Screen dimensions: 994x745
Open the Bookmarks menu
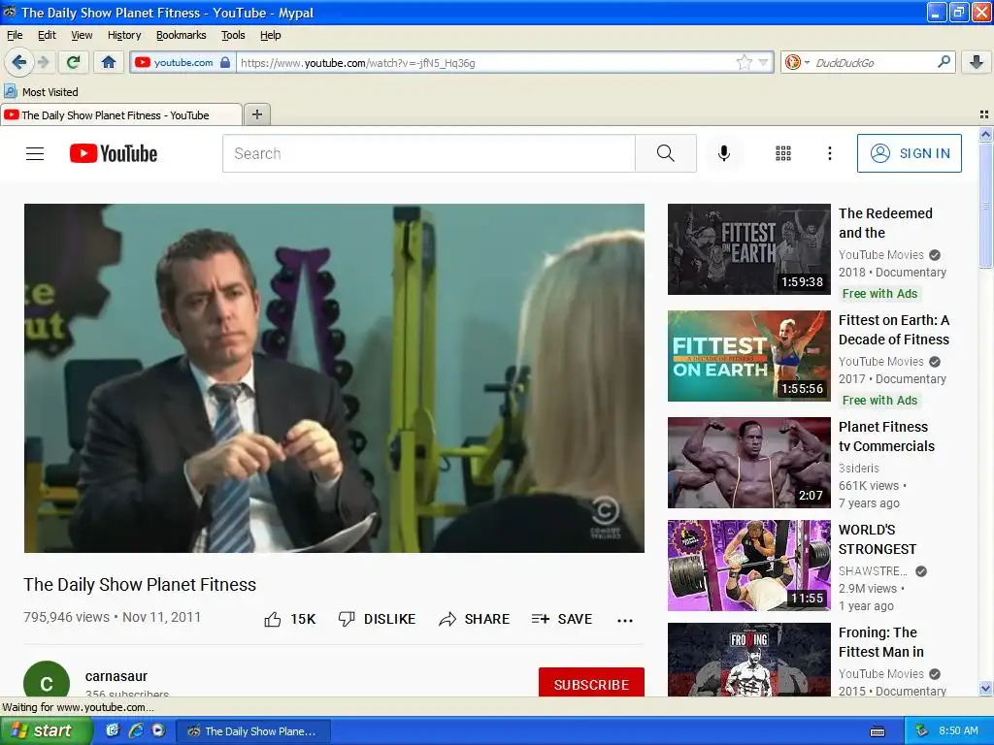(182, 36)
